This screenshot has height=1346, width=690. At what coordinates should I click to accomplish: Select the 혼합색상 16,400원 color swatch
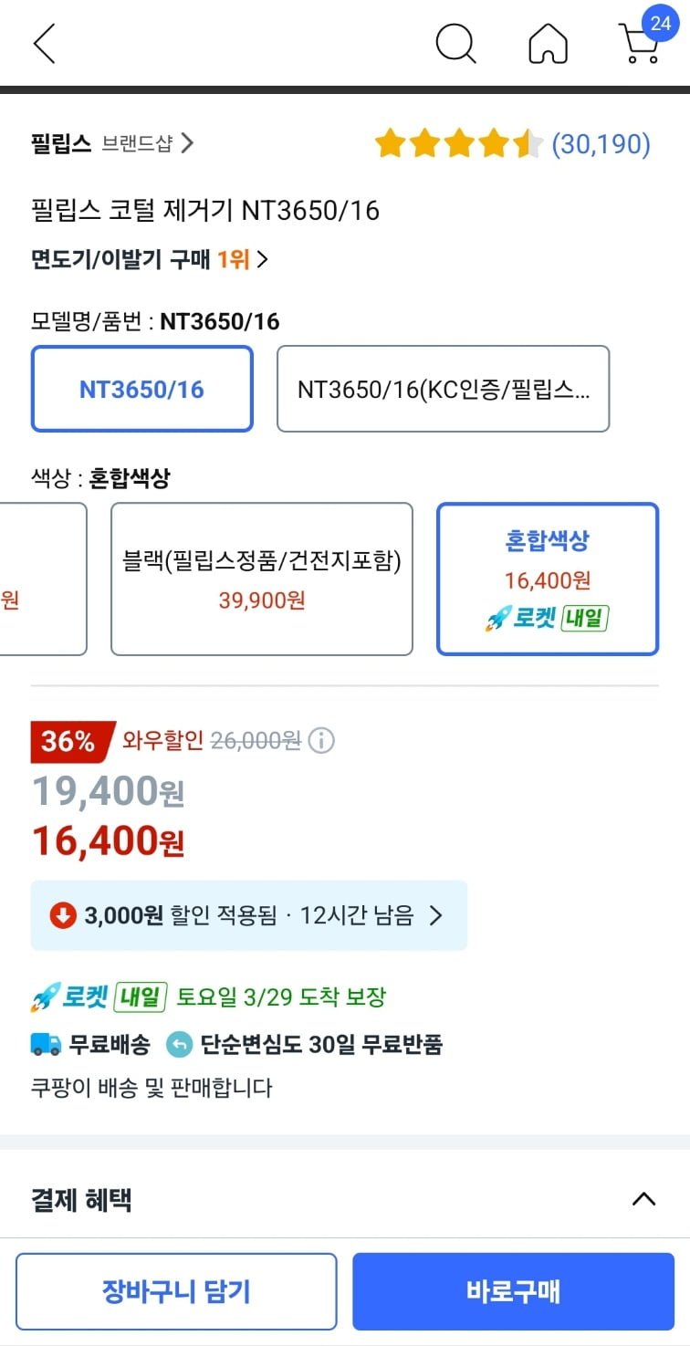[x=548, y=579]
